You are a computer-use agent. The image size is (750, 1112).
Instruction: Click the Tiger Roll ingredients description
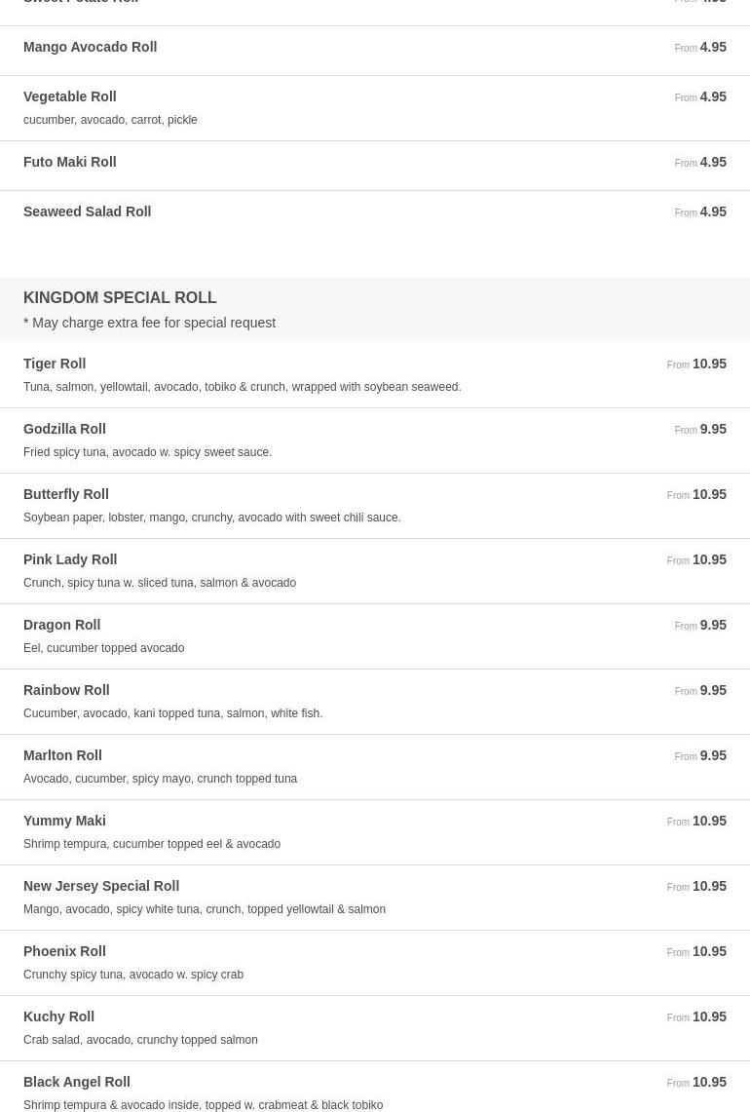point(242,387)
